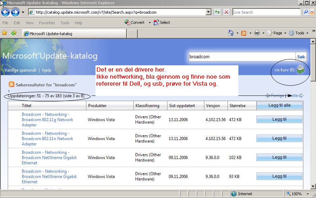Click the 100% zoom level button
Screen dimensions: 316x198
click(295, 194)
